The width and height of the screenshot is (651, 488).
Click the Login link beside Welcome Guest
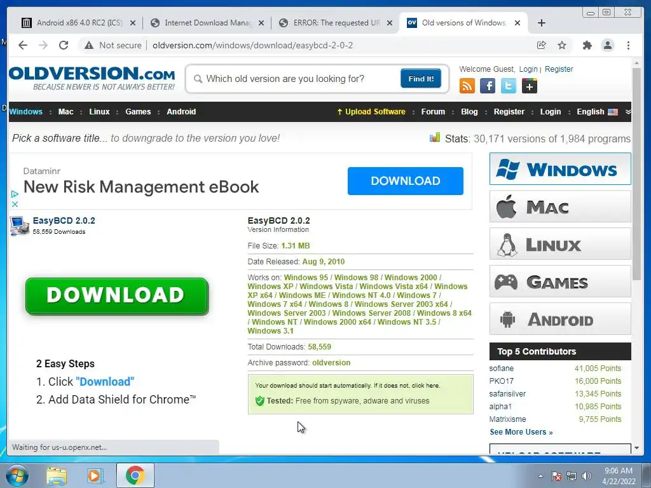coord(528,69)
